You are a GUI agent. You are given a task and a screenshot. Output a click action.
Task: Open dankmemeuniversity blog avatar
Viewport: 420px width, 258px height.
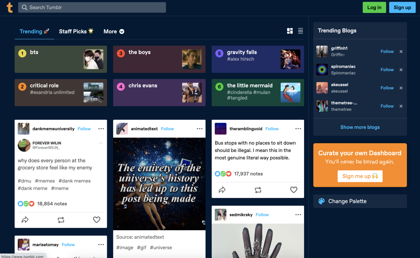click(x=23, y=129)
